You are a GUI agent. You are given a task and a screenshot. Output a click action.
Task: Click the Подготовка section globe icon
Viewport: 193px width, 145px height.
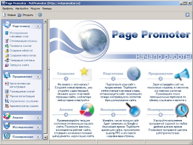tap(7, 25)
